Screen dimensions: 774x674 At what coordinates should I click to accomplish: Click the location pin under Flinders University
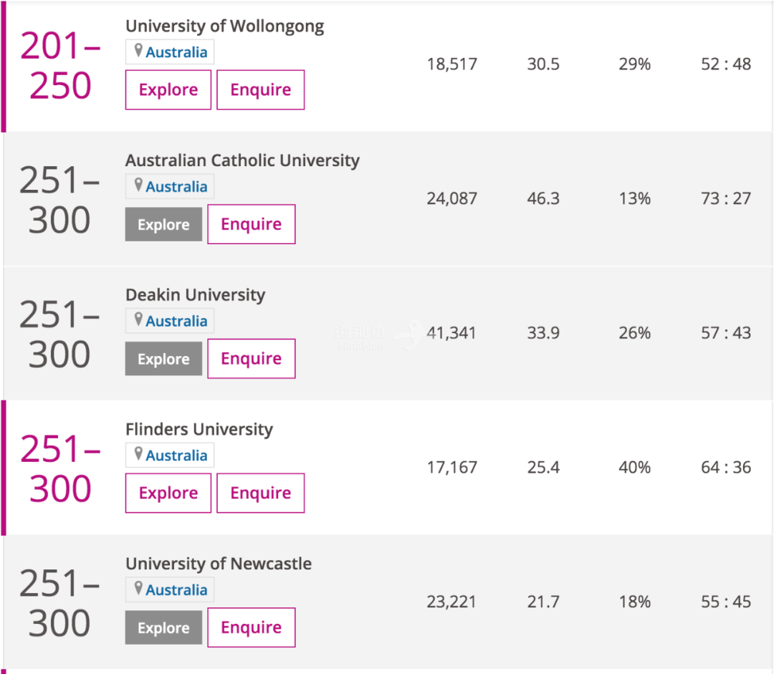click(x=138, y=453)
